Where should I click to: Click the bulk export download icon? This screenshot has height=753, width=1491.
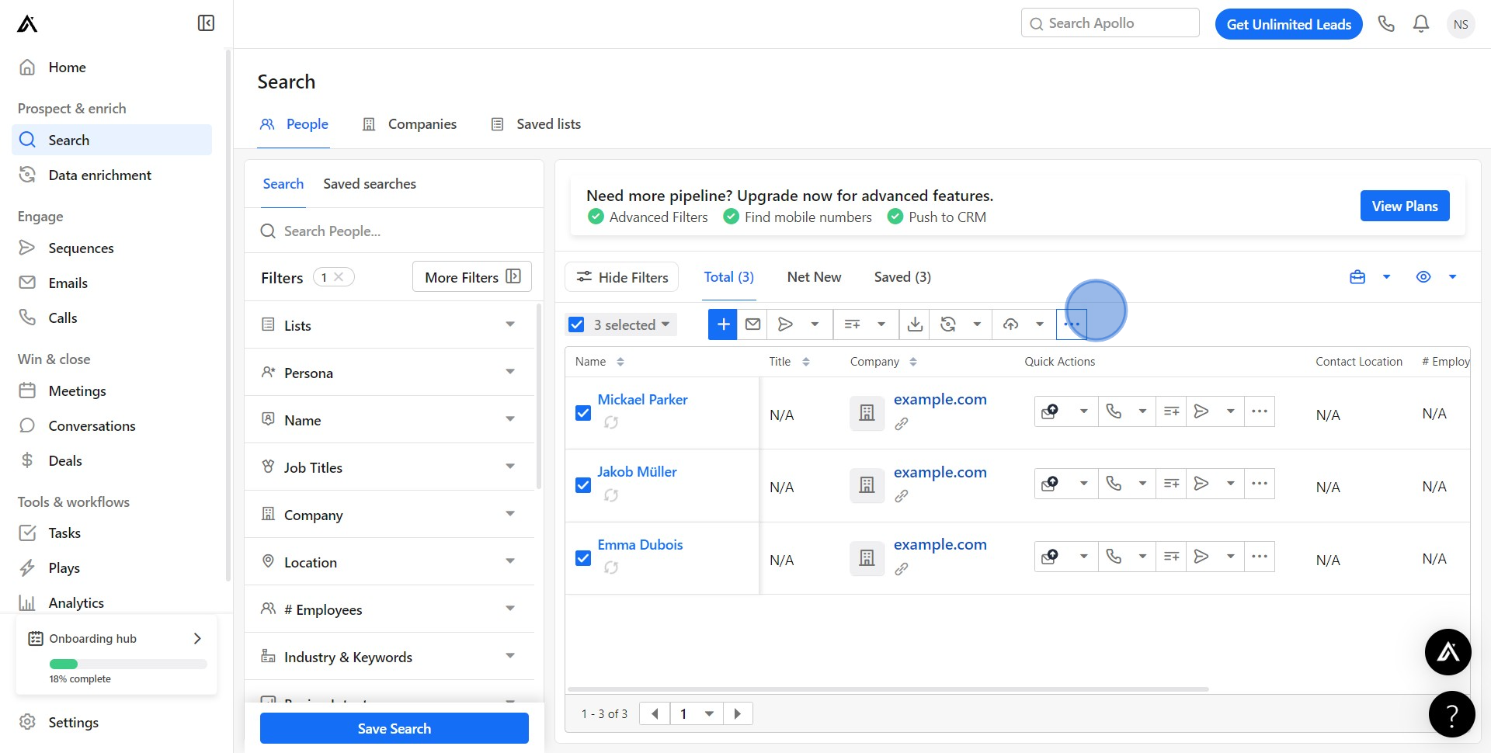point(916,324)
